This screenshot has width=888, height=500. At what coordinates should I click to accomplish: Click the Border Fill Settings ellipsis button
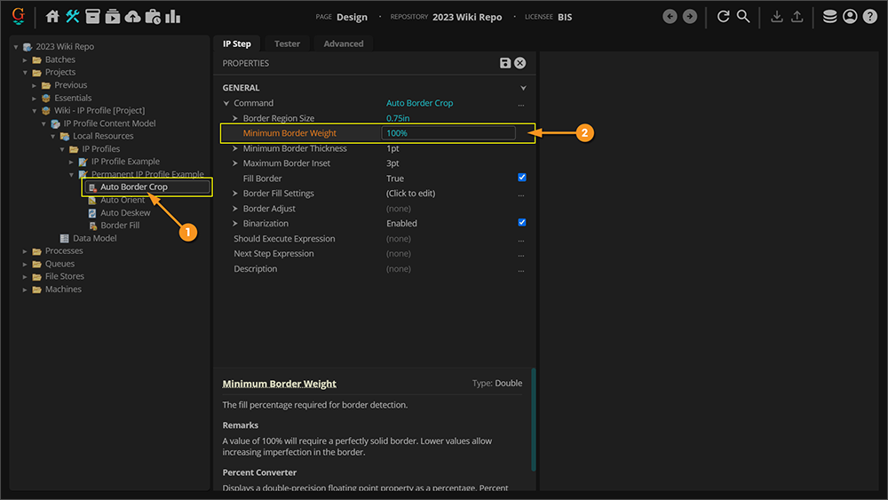click(521, 194)
